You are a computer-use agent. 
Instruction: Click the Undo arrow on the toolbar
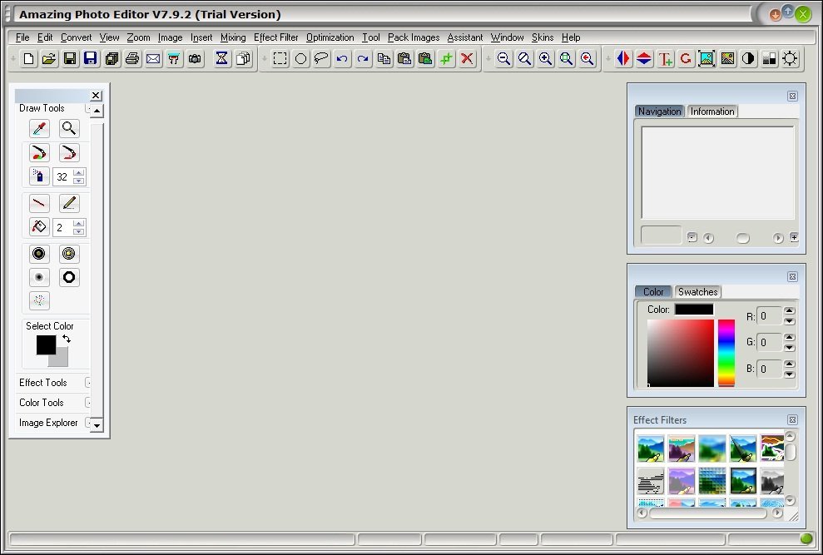(x=342, y=58)
